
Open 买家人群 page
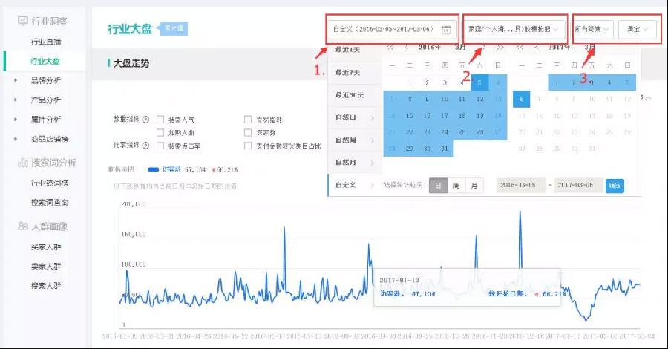(x=46, y=247)
